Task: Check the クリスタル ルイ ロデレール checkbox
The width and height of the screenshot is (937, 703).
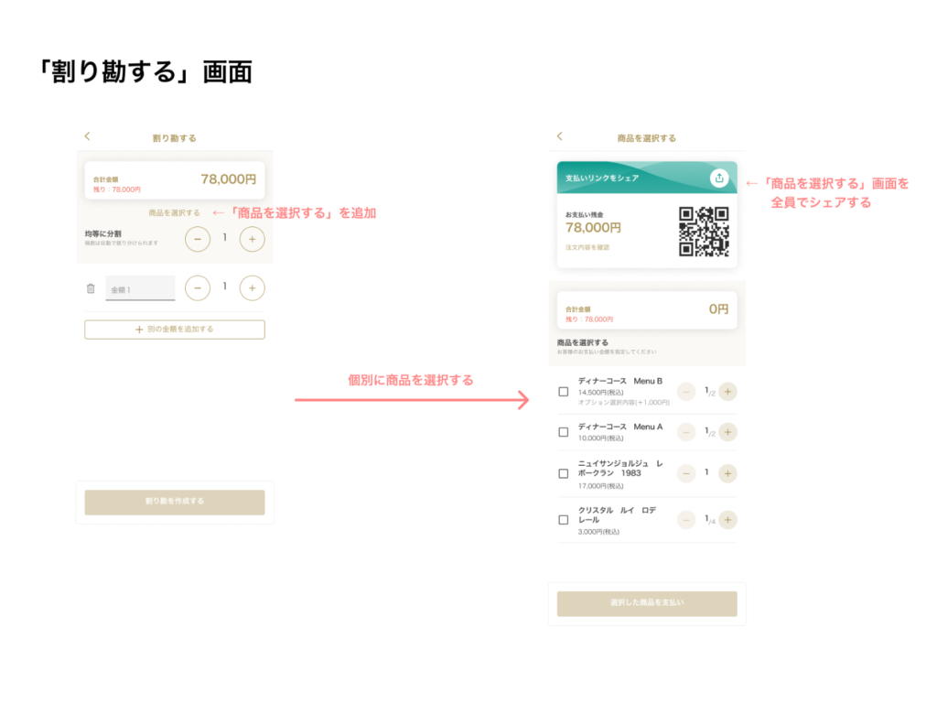Action: (x=563, y=520)
